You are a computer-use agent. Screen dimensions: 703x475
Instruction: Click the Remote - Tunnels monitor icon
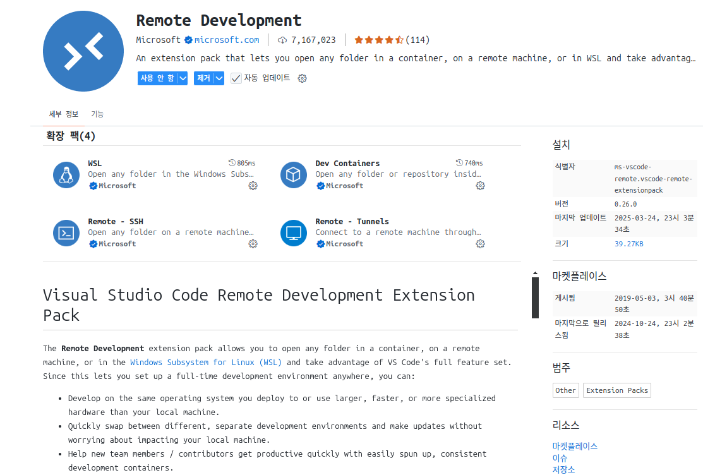[x=294, y=233]
